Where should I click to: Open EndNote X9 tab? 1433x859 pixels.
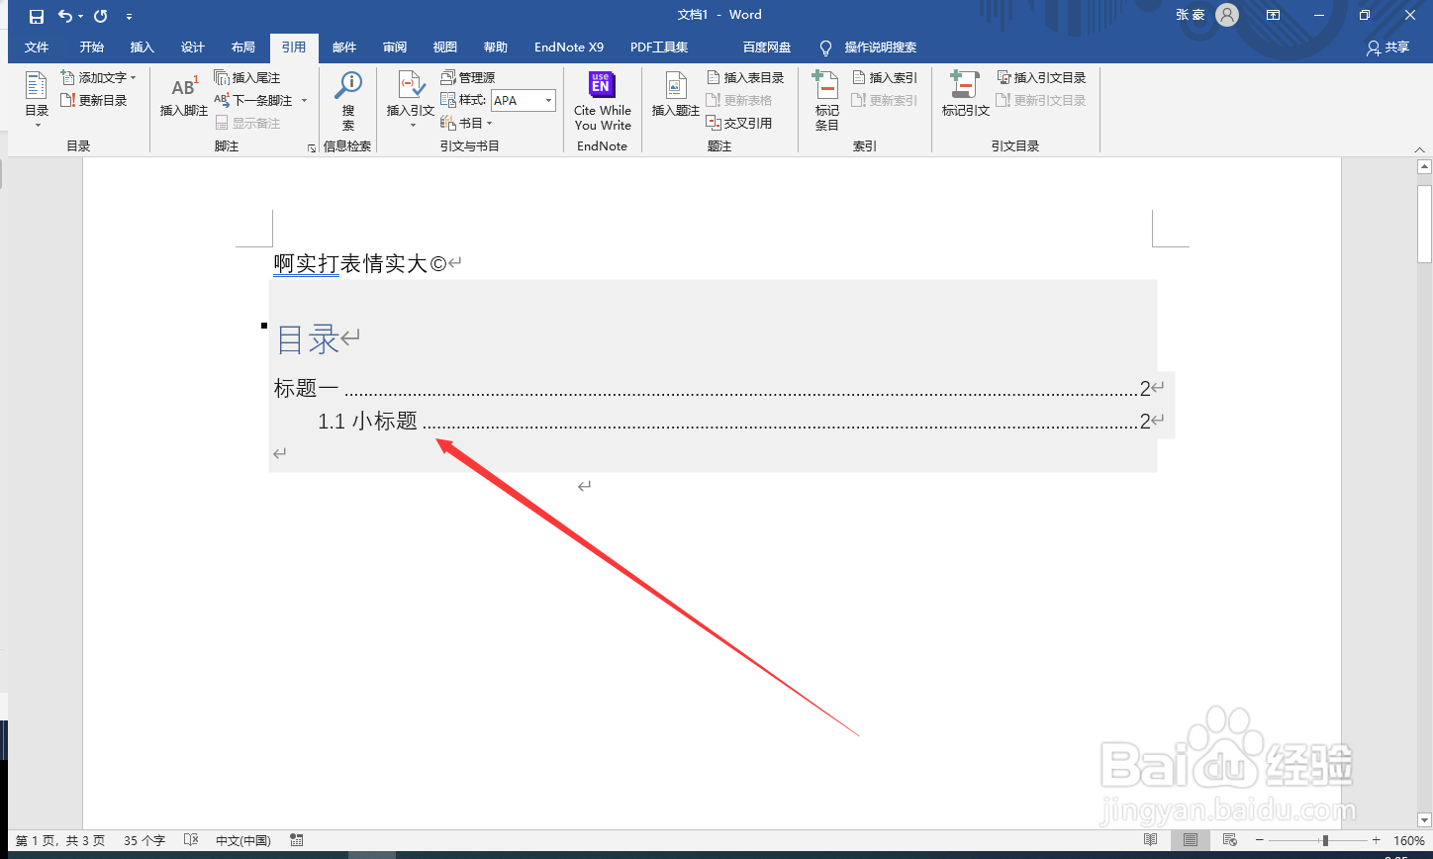click(569, 48)
